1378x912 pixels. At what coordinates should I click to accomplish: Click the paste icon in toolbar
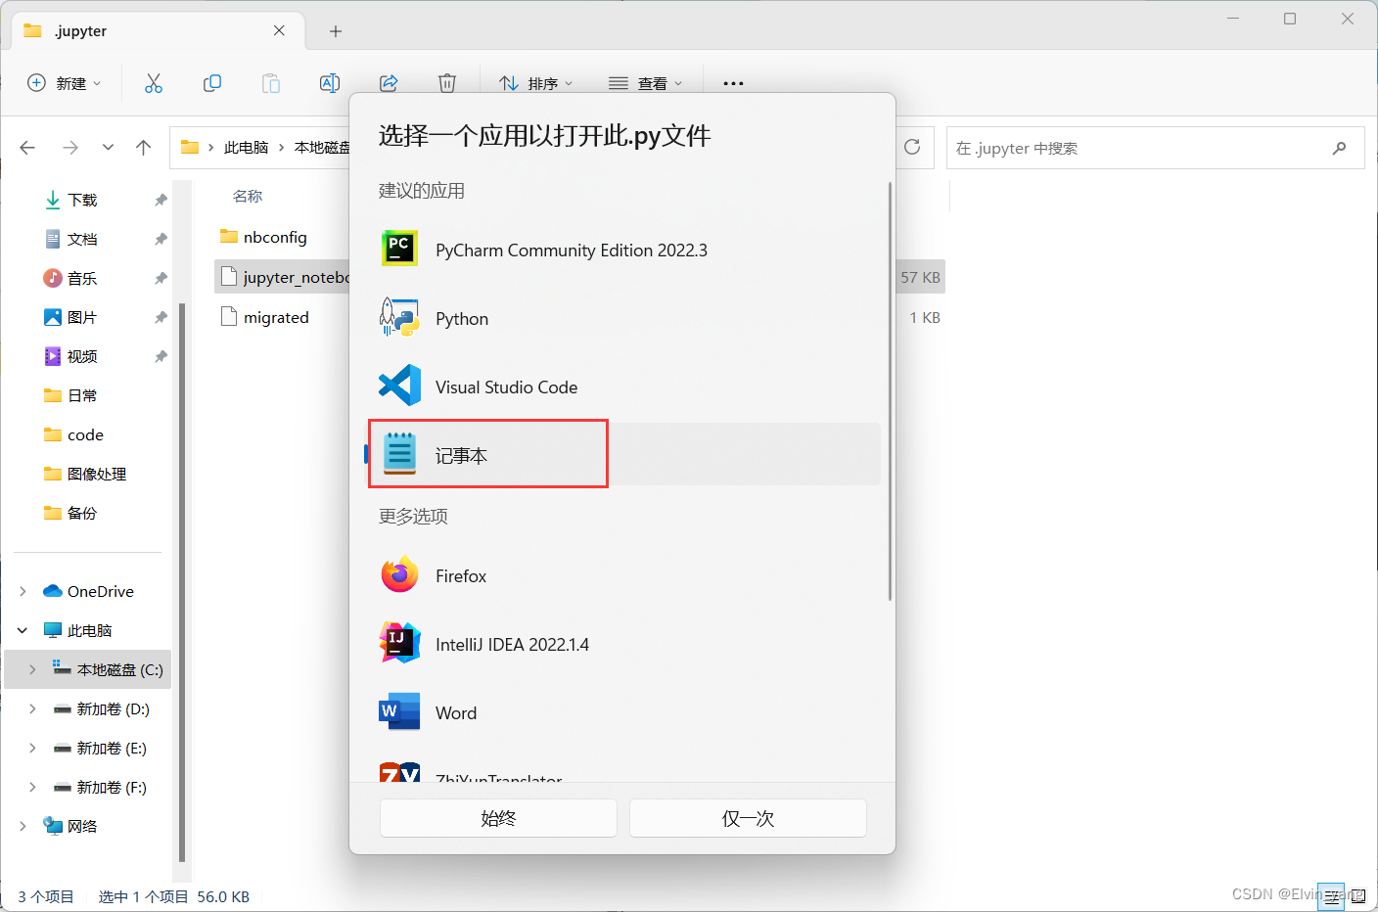click(x=271, y=83)
